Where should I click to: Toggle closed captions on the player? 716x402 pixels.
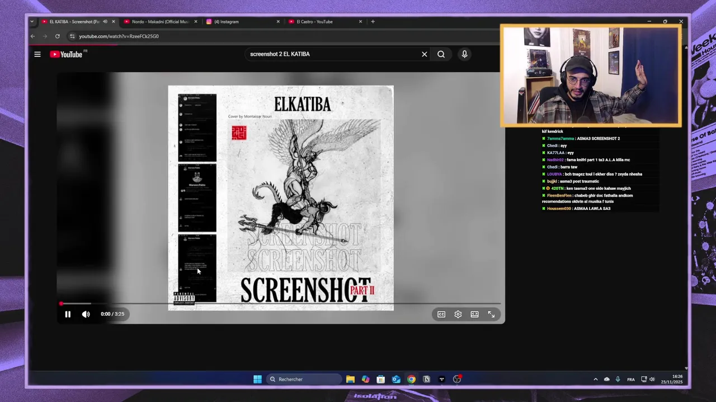441,314
